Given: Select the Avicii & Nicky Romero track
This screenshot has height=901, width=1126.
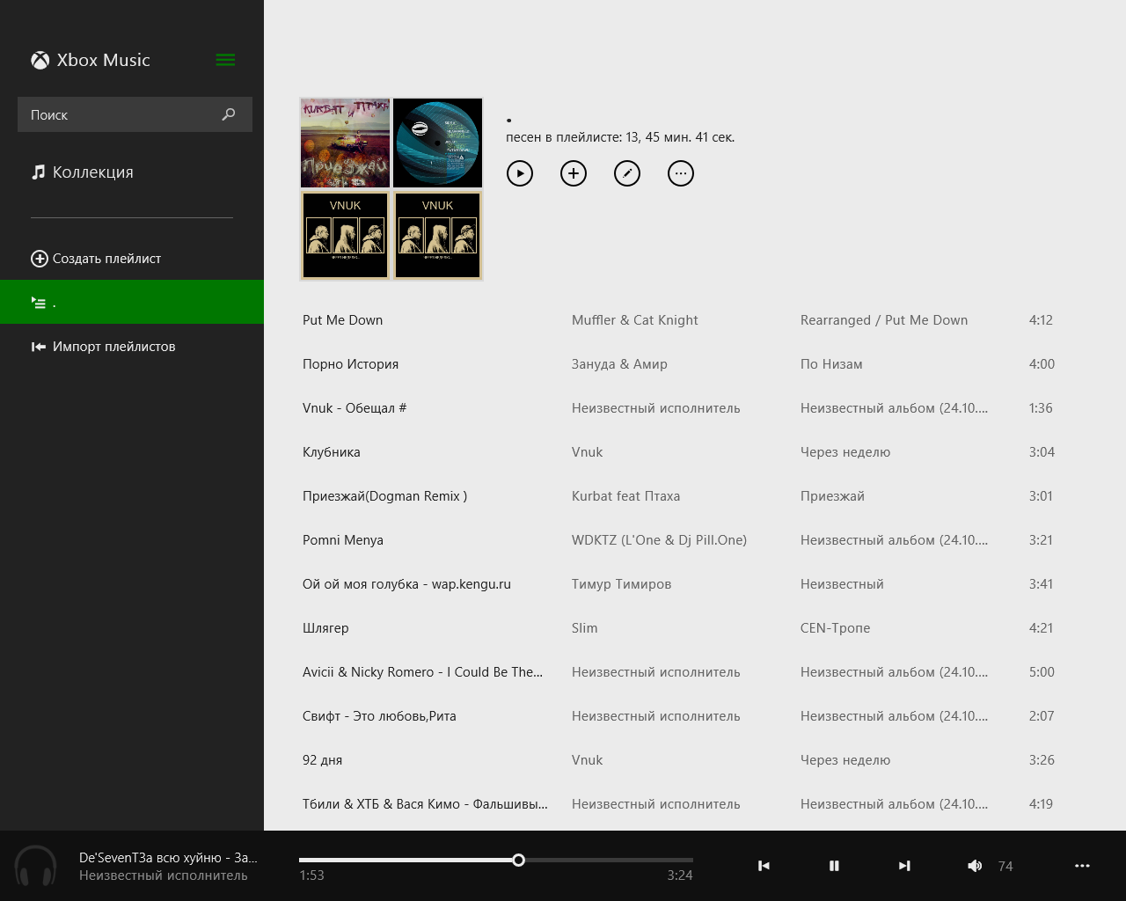Looking at the screenshot, I should (x=422, y=672).
